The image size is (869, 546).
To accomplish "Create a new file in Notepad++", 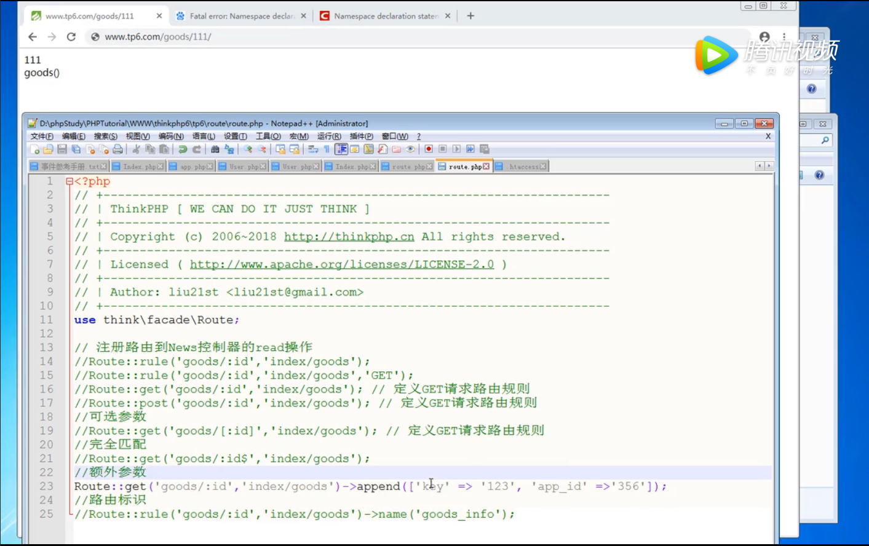I will click(x=34, y=149).
